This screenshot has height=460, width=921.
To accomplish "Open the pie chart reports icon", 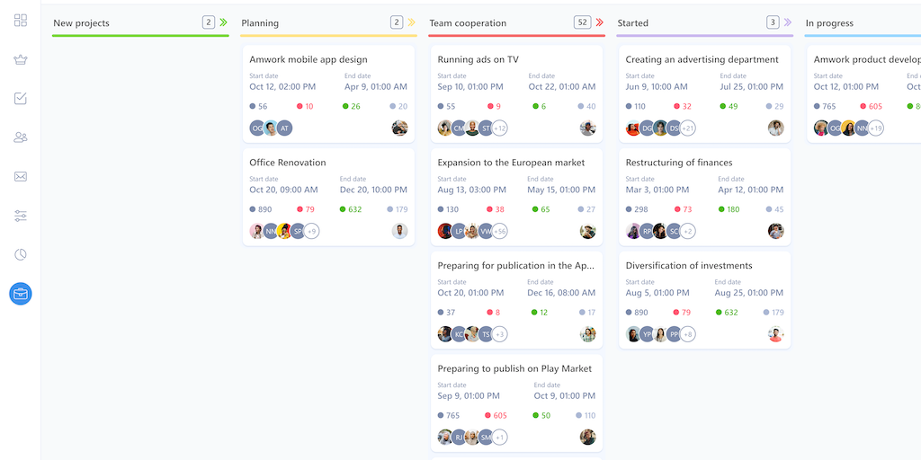I will [x=21, y=254].
